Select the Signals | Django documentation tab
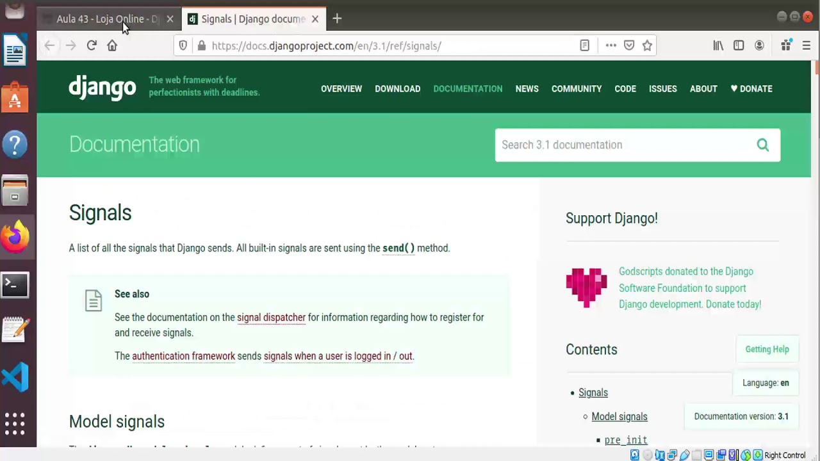 tap(254, 19)
